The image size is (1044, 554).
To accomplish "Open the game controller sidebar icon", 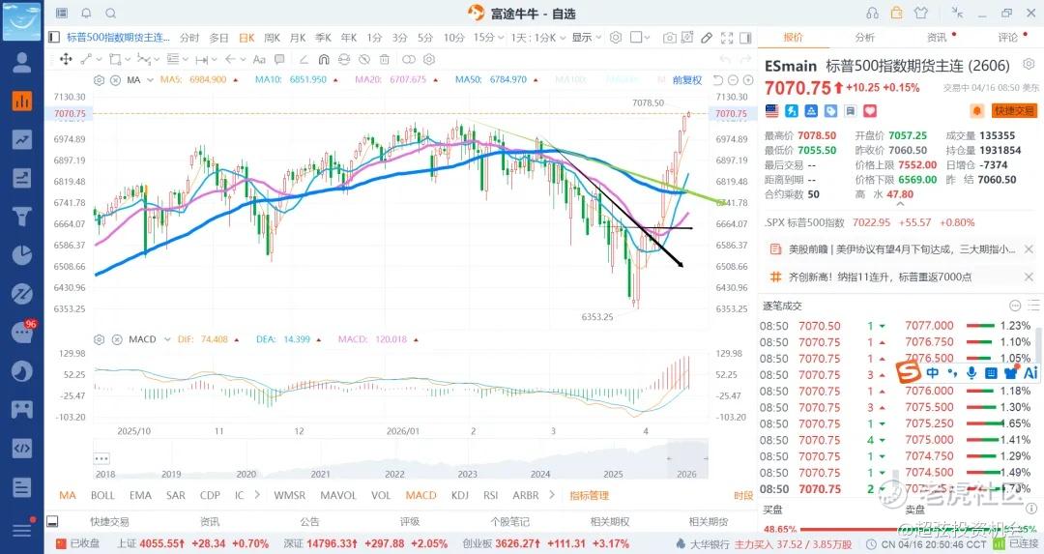I will click(x=22, y=410).
